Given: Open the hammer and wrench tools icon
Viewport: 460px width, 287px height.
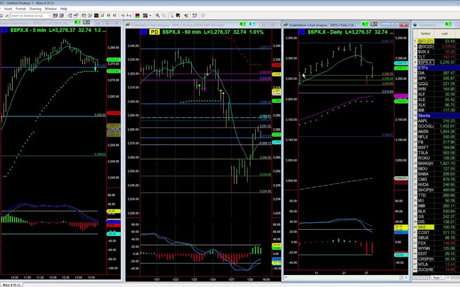Looking at the screenshot, I should click(186, 16).
